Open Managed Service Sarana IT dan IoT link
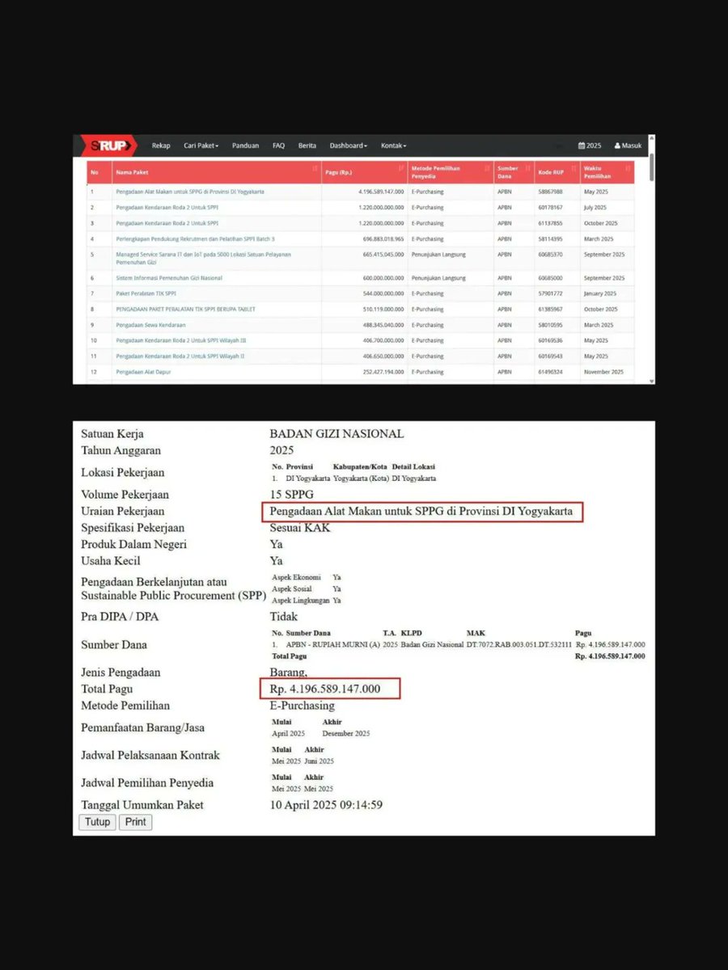Screen dimensions: 728x970 pos(203,258)
